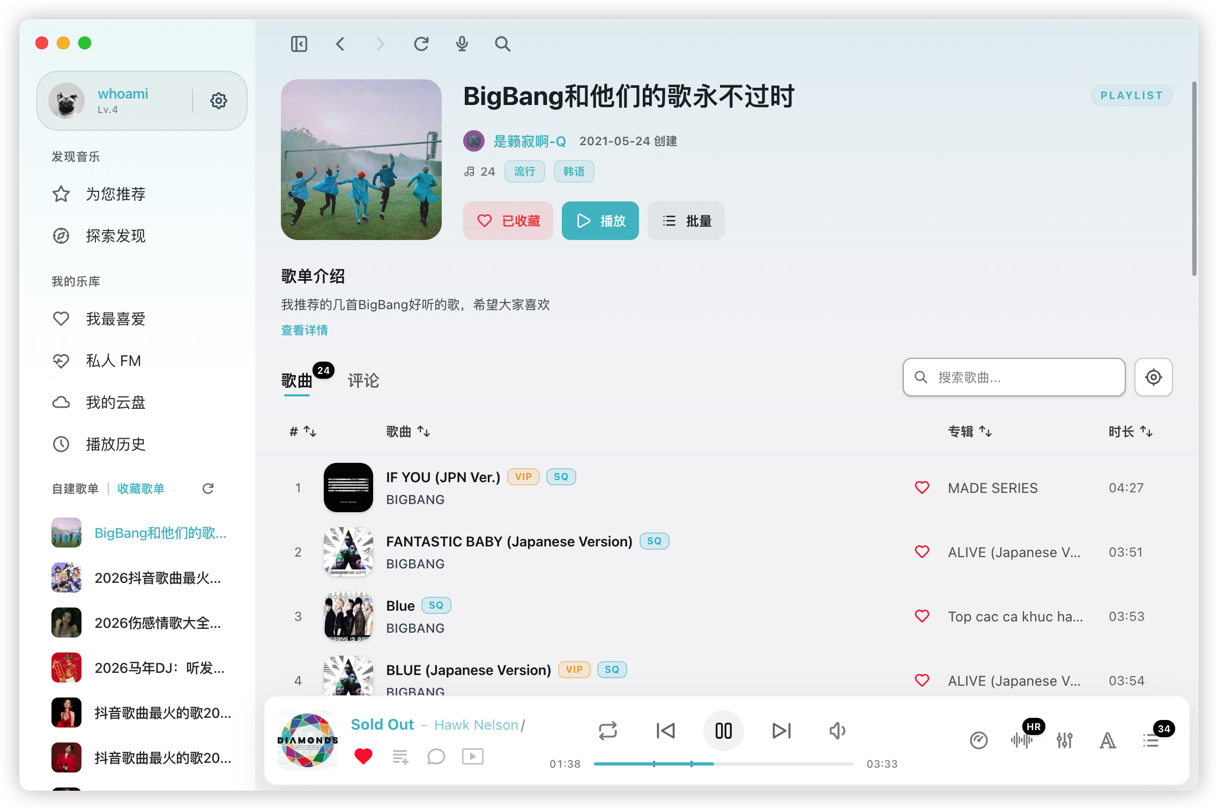Image resolution: width=1218 pixels, height=810 pixels.
Task: Toggle repeat loop mode
Action: [x=608, y=731]
